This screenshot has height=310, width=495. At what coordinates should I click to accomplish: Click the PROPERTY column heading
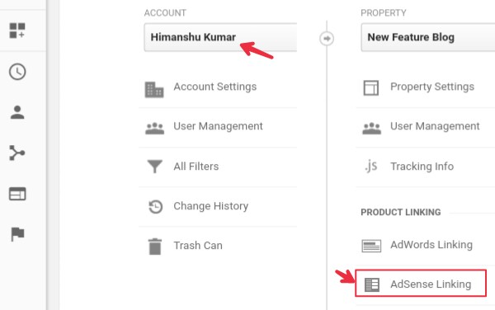tap(384, 13)
